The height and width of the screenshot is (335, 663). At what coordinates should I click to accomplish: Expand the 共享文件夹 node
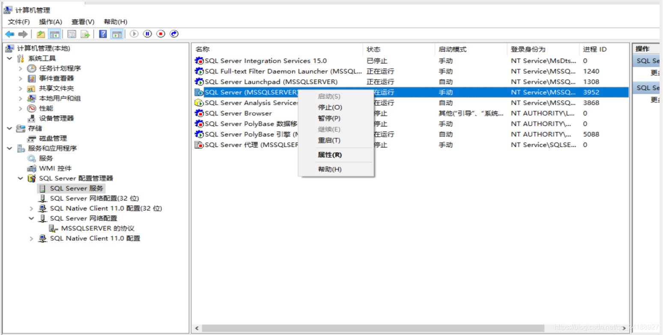pos(20,88)
